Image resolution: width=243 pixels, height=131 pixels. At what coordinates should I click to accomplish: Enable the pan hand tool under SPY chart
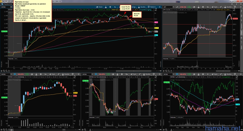pos(171,71)
